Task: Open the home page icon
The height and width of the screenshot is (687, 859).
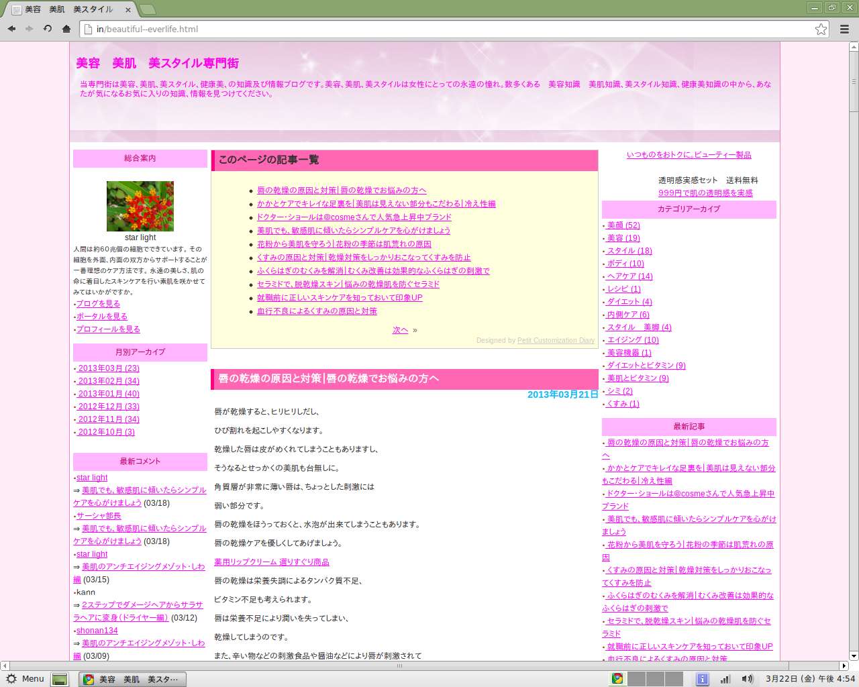Action: point(66,29)
